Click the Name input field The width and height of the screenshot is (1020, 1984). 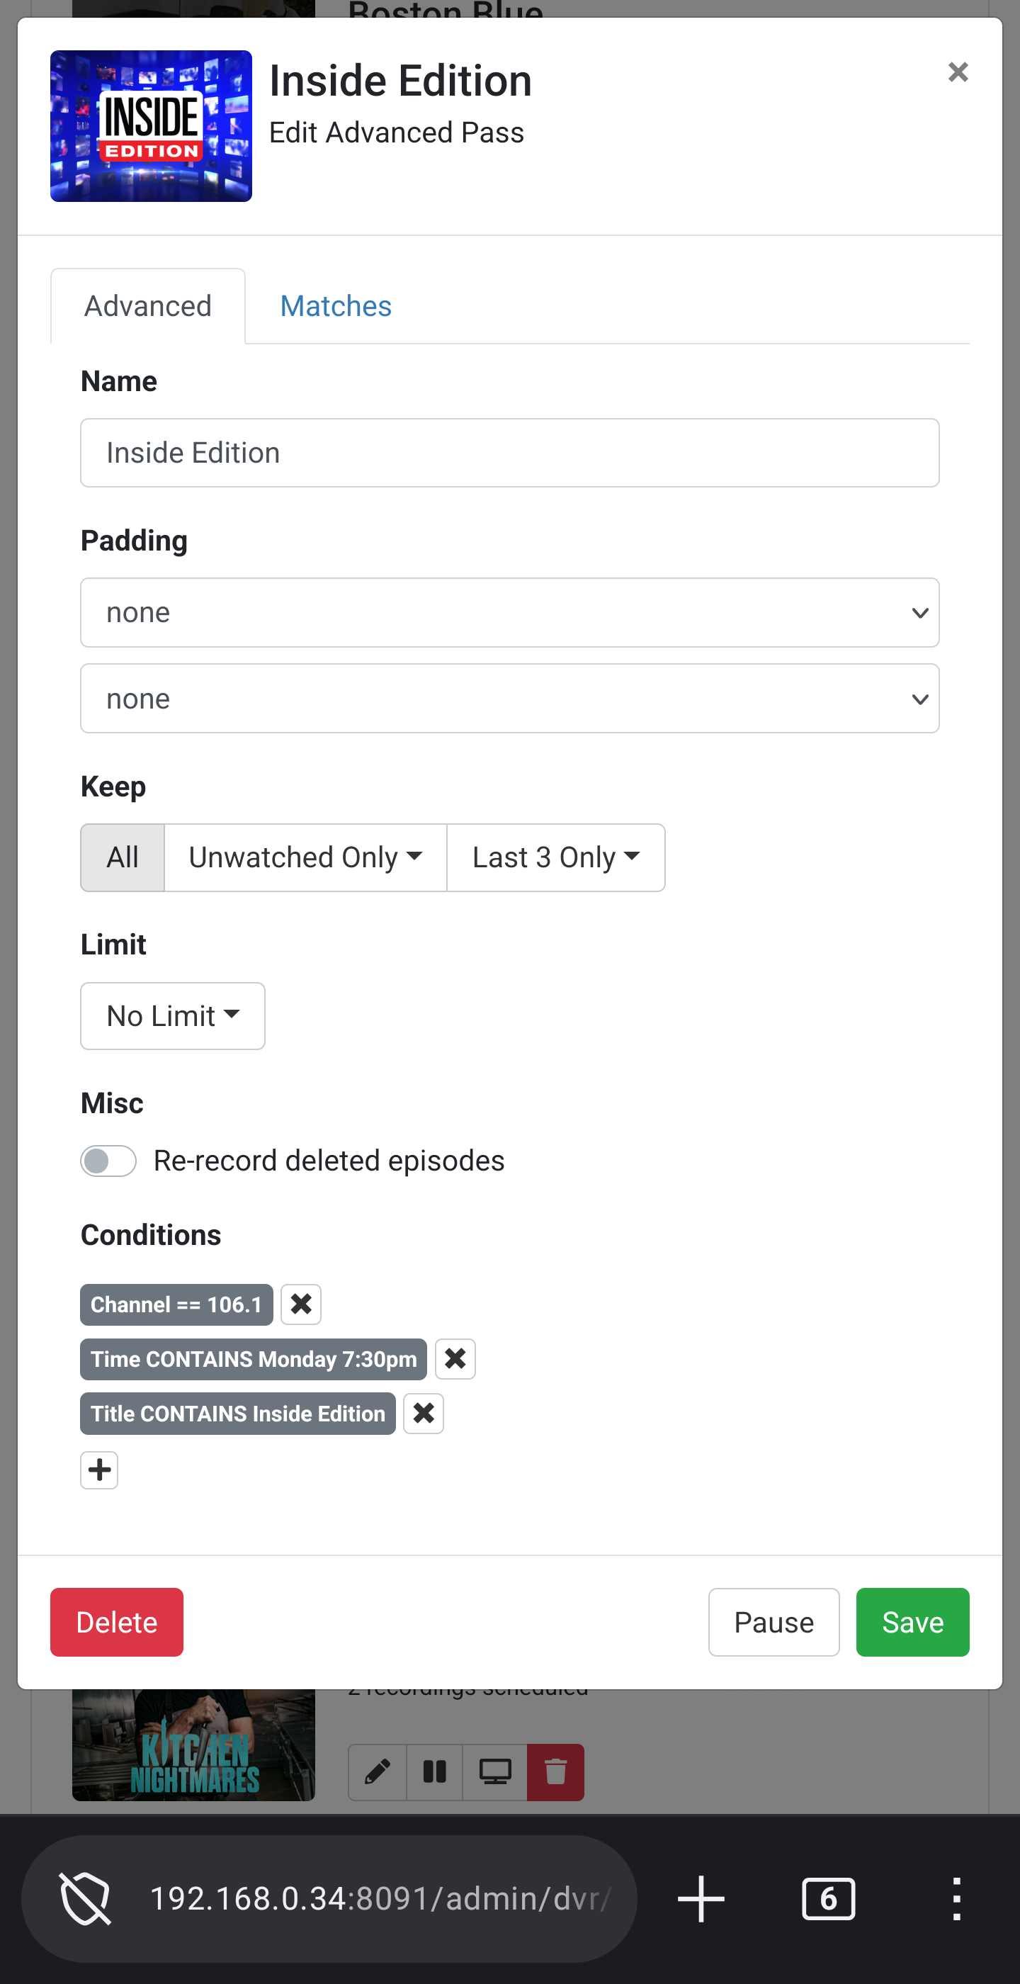point(509,453)
